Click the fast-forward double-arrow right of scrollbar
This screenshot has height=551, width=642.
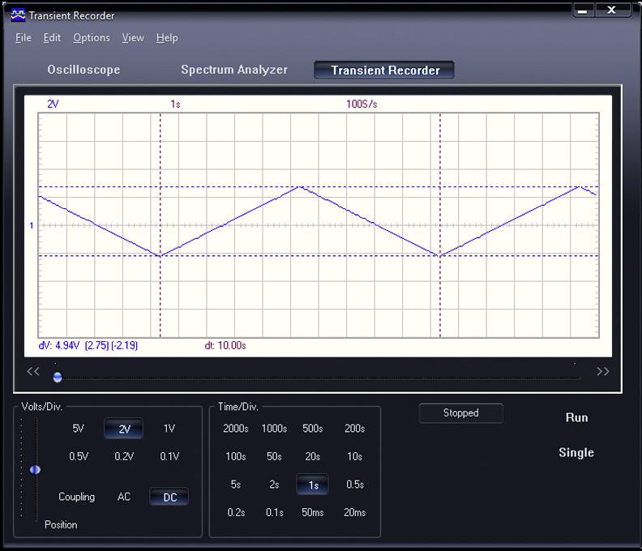[x=602, y=372]
